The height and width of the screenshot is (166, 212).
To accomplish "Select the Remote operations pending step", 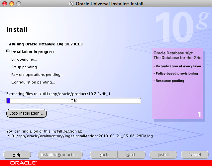I will [37, 75].
